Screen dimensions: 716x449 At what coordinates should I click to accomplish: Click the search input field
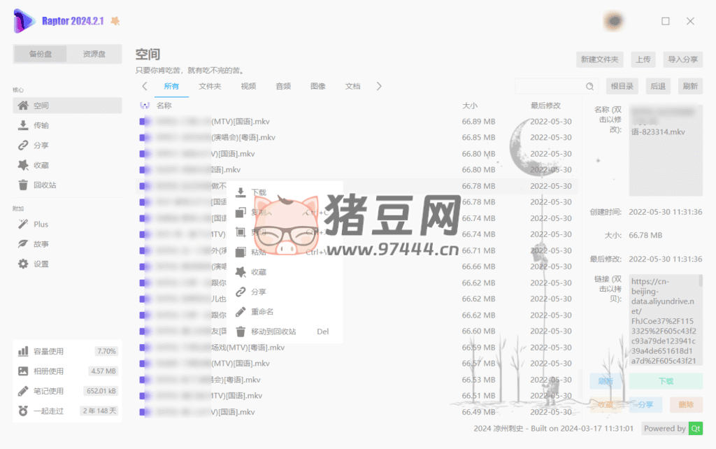pos(550,86)
